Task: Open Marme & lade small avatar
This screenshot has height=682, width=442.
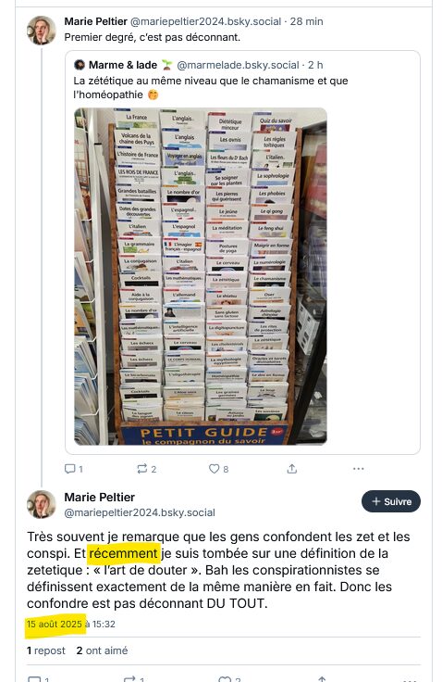Action: [80, 65]
